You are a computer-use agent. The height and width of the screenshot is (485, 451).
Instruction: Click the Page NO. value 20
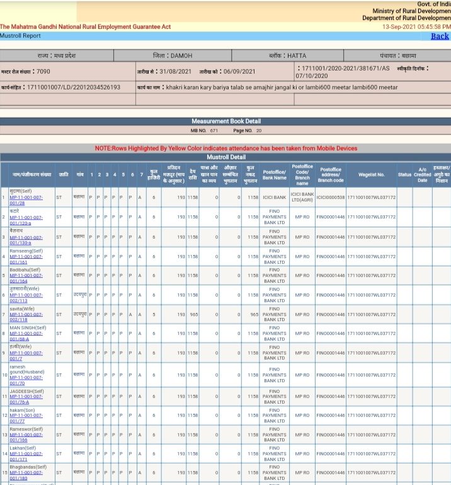pos(259,130)
